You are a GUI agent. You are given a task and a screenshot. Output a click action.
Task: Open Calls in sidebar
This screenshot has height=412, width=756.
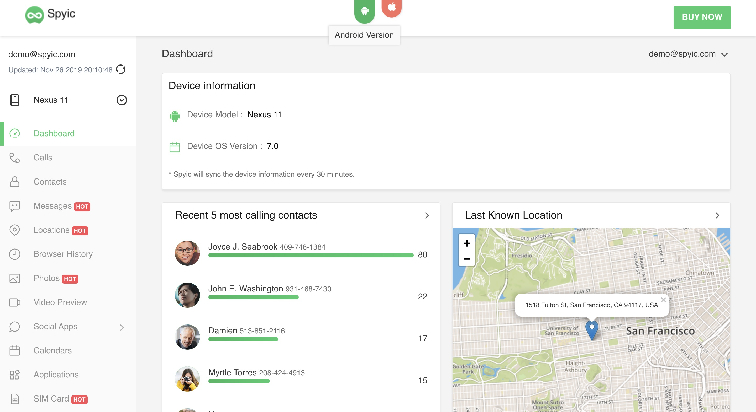[x=43, y=158]
